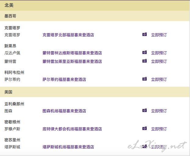Open 萨尔蒂约福朋喜来登酒店 hotel link
This screenshot has width=190, height=156.
point(64,79)
